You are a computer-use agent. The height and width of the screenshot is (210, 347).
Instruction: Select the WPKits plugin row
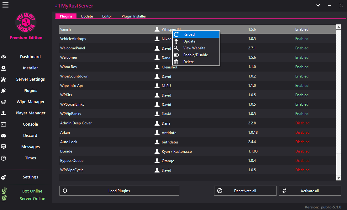click(197, 95)
